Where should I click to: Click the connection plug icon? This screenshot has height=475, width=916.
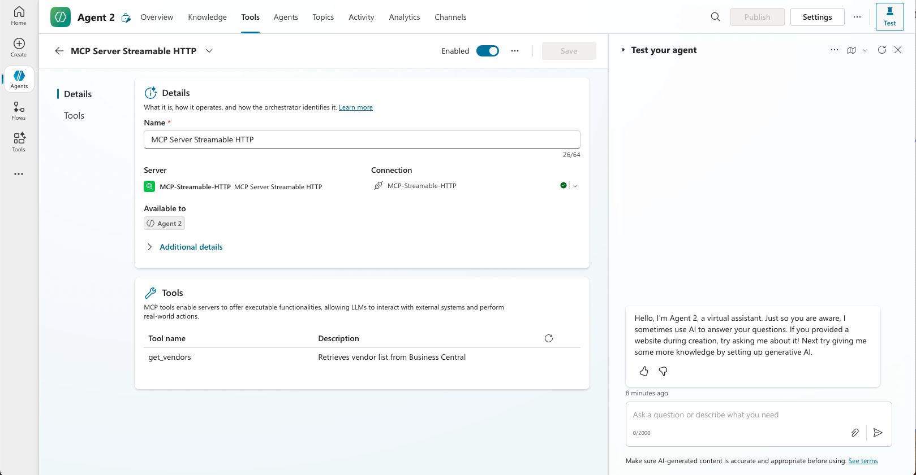point(379,185)
